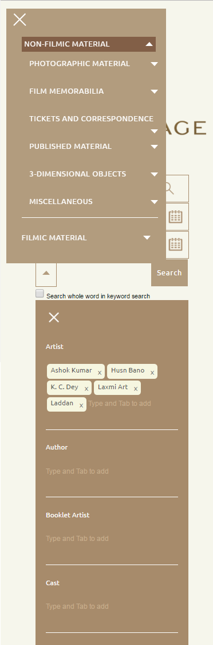The height and width of the screenshot is (645, 213).
Task: Click the Search button
Action: click(169, 272)
